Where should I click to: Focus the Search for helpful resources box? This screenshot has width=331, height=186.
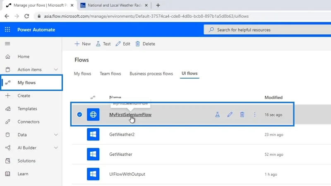point(267,30)
